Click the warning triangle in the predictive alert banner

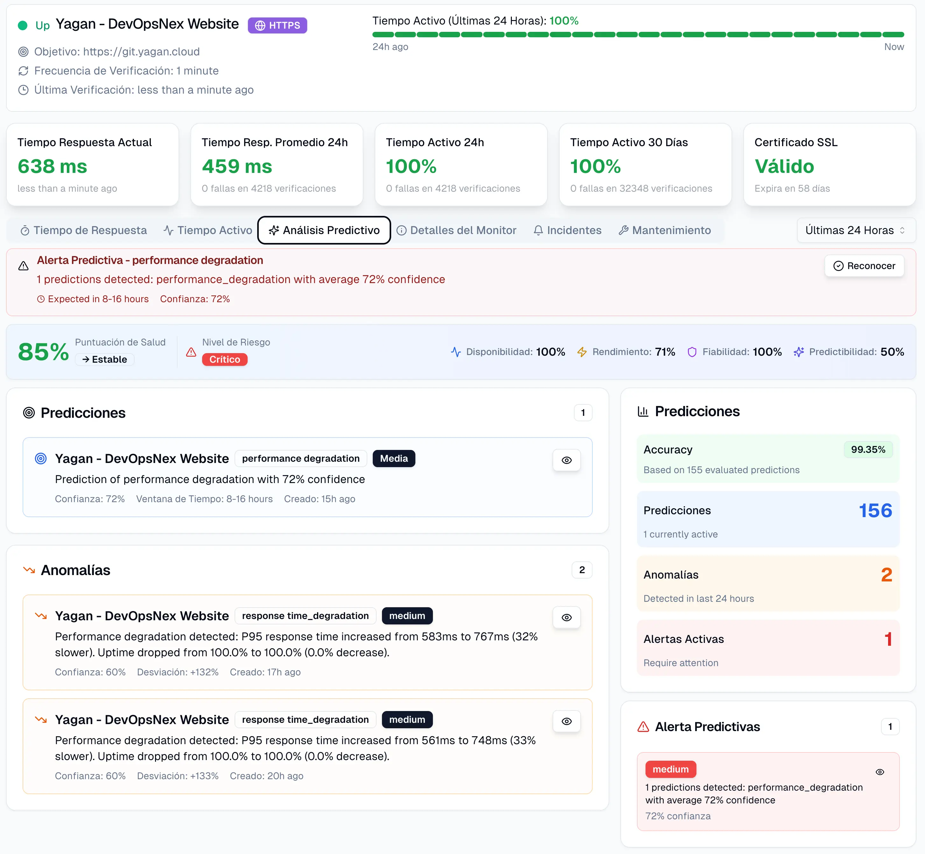point(23,266)
